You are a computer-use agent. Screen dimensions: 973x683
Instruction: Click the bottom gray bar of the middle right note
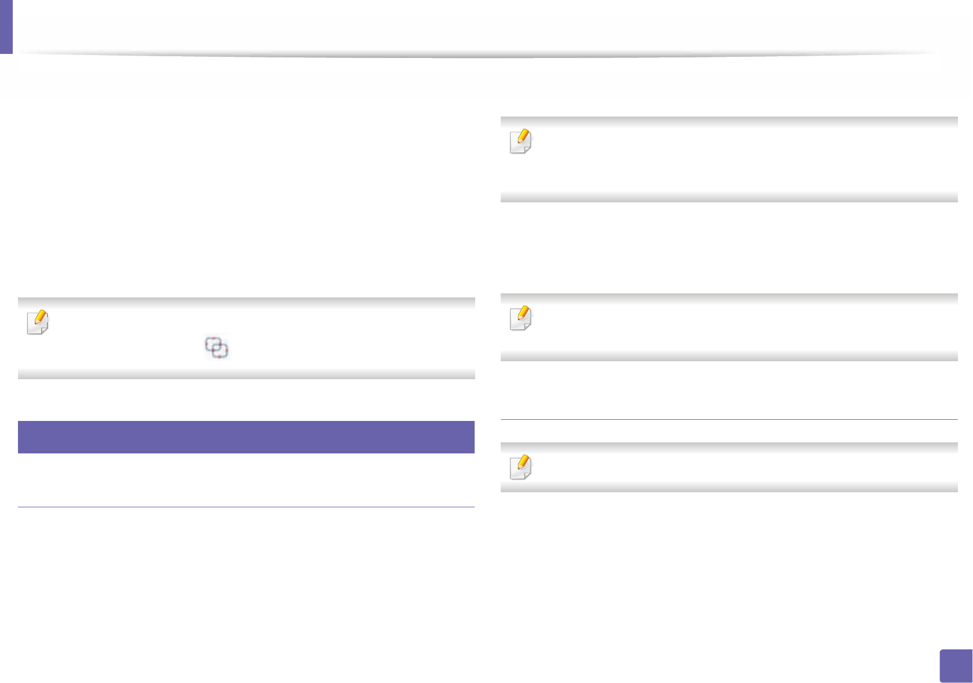coord(728,357)
